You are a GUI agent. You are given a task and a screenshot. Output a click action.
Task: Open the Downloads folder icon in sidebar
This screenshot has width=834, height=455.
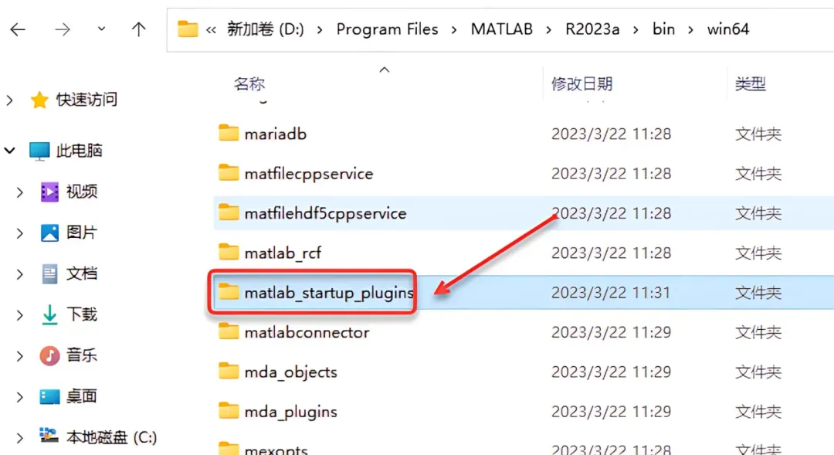click(49, 314)
